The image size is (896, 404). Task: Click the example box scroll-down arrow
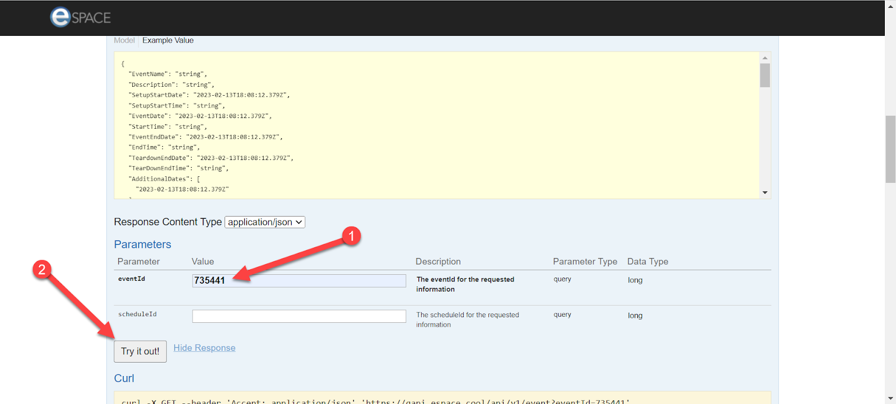pos(765,192)
